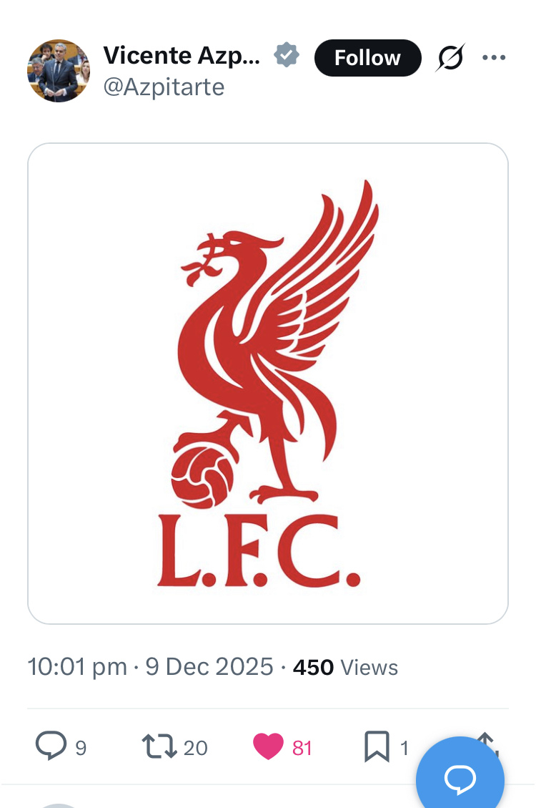Open the repost arrows menu
Image resolution: width=536 pixels, height=808 pixels.
point(158,747)
